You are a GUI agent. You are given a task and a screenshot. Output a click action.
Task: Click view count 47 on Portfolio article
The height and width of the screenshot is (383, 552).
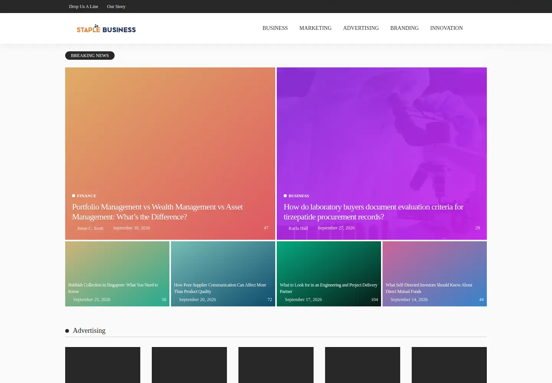[266, 228]
